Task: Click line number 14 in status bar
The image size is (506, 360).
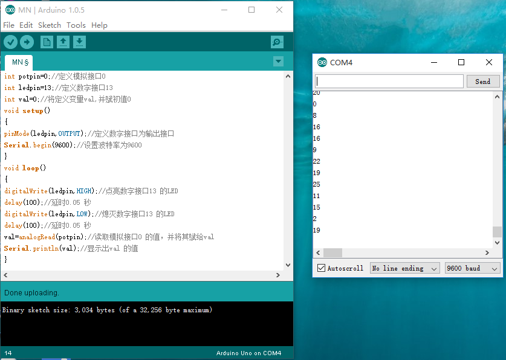Action: click(8, 353)
